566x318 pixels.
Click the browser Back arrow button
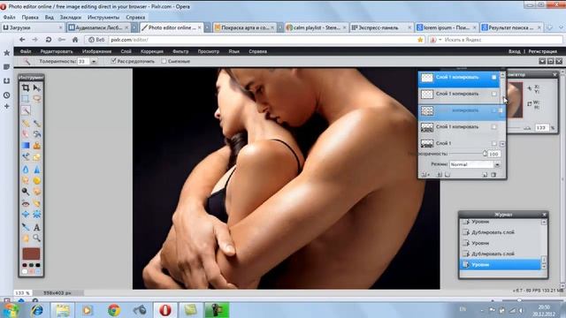tap(22, 40)
